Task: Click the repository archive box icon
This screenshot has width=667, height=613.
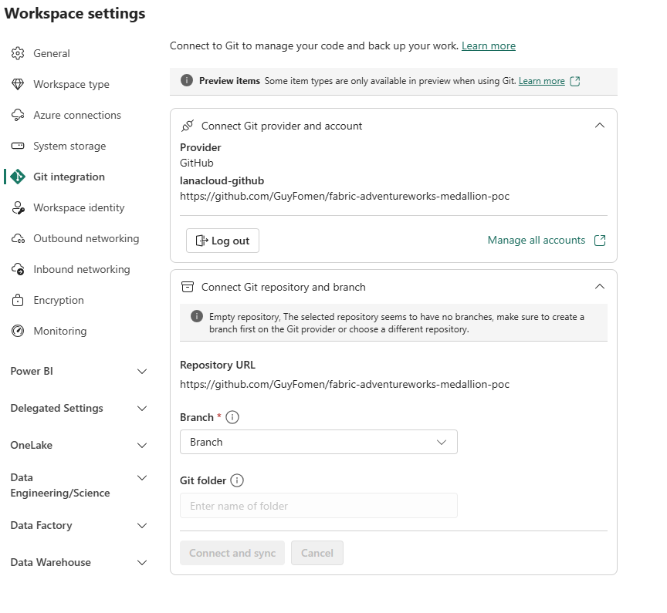Action: (x=188, y=287)
